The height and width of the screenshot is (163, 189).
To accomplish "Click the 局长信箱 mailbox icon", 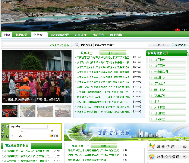I will 152,146.
